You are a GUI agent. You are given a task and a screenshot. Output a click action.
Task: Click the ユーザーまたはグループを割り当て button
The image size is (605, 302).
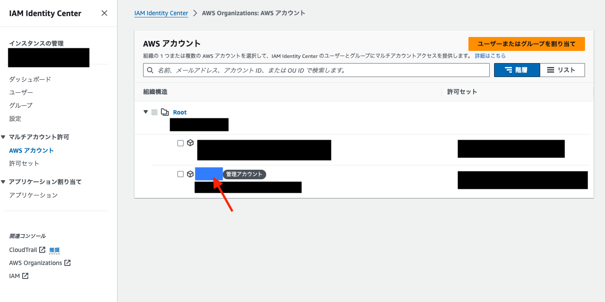(526, 44)
